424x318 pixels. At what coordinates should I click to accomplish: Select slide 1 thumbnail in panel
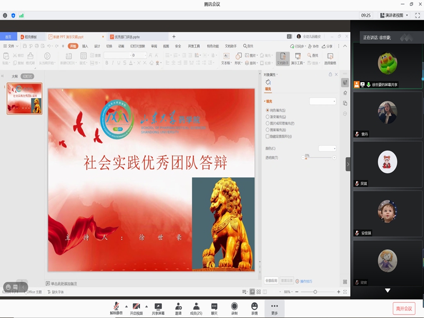click(x=24, y=99)
